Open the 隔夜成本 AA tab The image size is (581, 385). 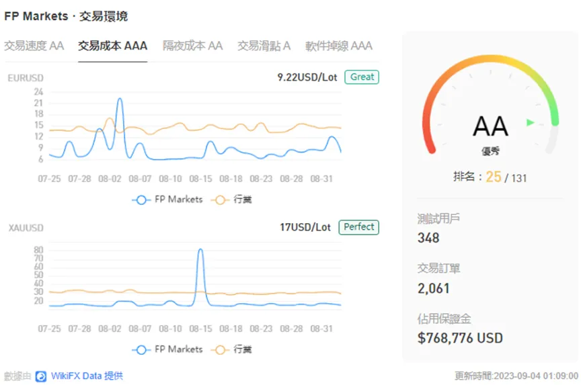(x=193, y=46)
